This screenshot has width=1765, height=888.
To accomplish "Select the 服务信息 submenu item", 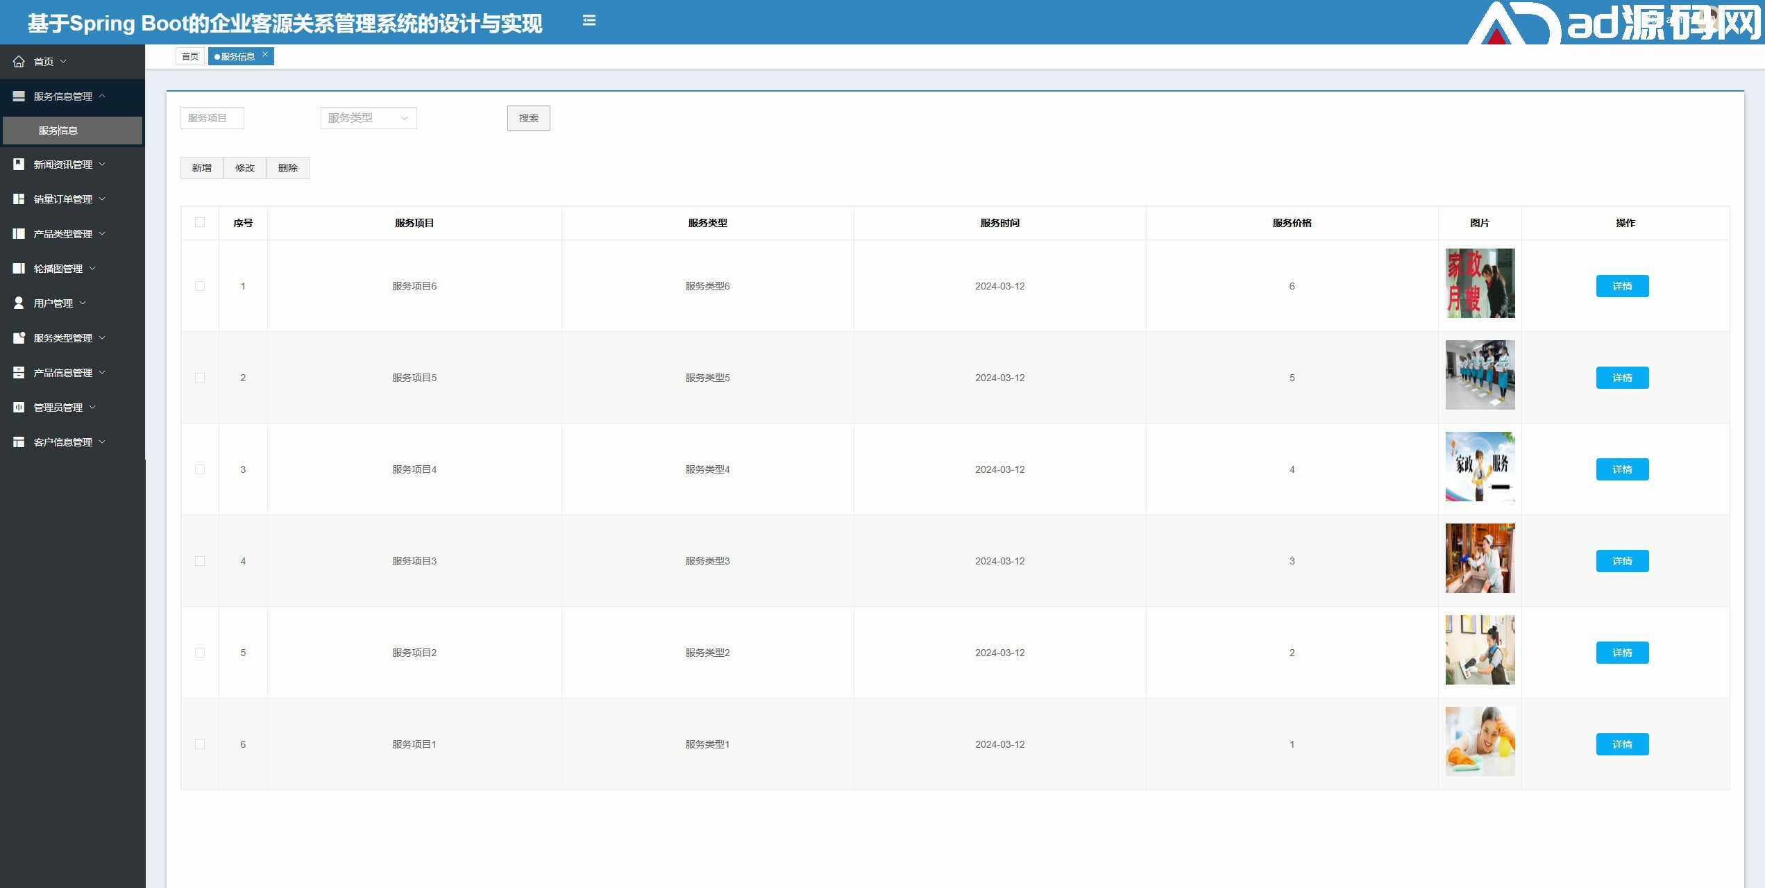I will pos(58,131).
